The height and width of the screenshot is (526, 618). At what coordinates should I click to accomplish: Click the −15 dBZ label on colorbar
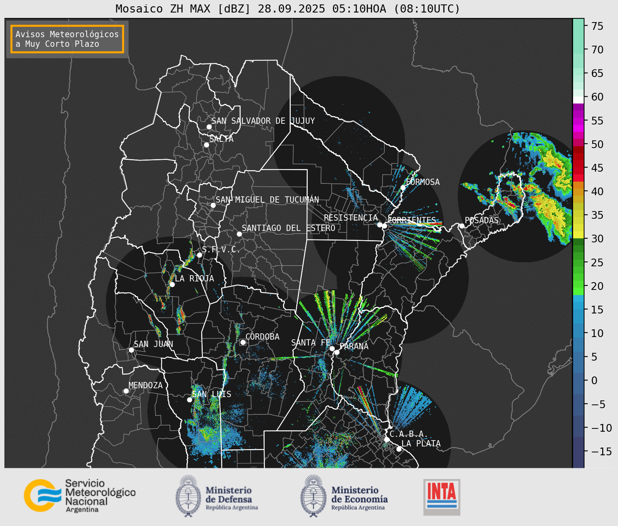(601, 451)
